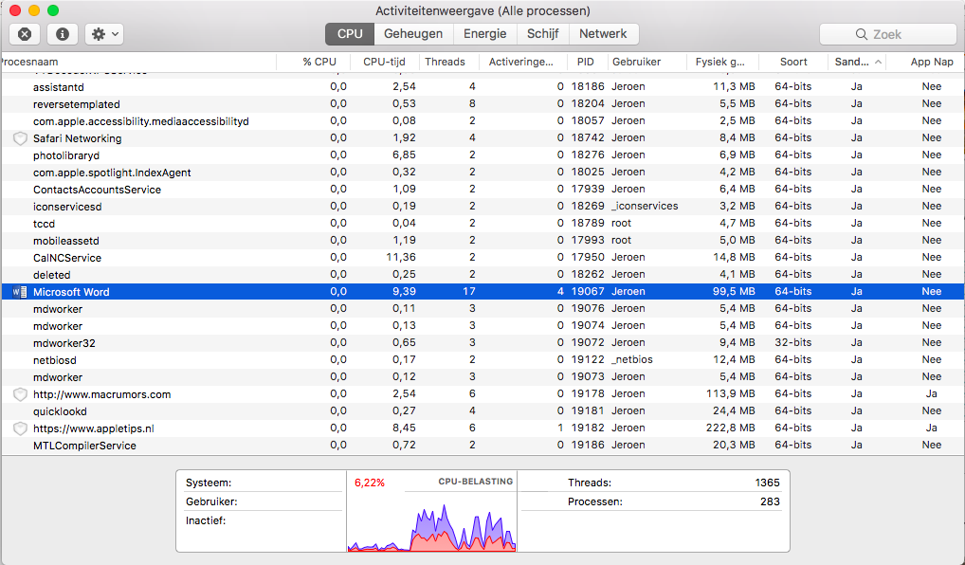
Task: Click the shield icon beside http://www.macrumors.com
Action: pos(20,394)
